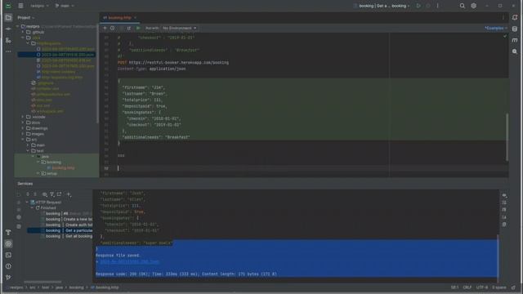Open the Examples dropdown
This screenshot has width=523, height=294.
coord(496,29)
